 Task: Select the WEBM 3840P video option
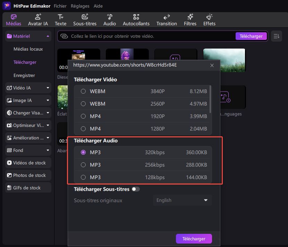click(83, 91)
